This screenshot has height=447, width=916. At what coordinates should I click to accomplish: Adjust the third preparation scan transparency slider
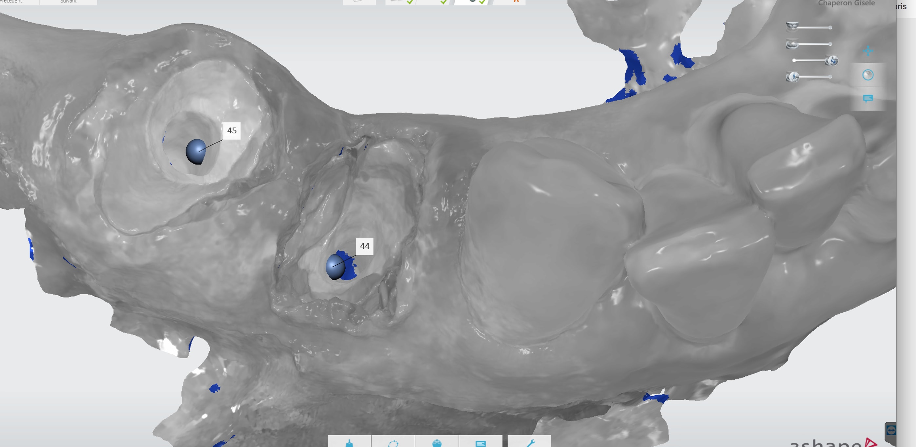pos(832,61)
